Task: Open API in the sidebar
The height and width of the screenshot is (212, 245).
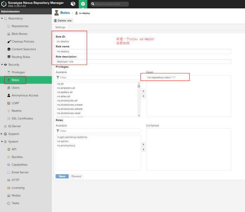Action: 14,149
